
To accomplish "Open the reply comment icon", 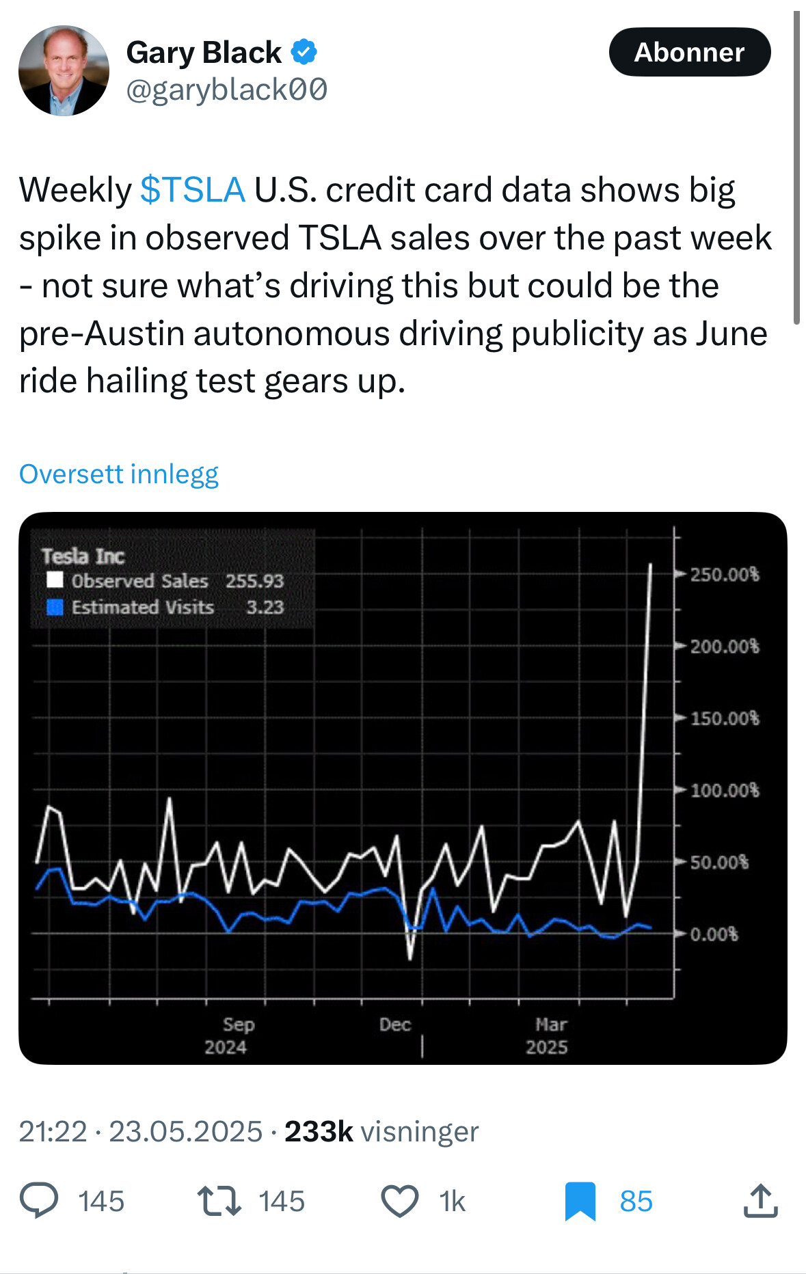I will (39, 1202).
